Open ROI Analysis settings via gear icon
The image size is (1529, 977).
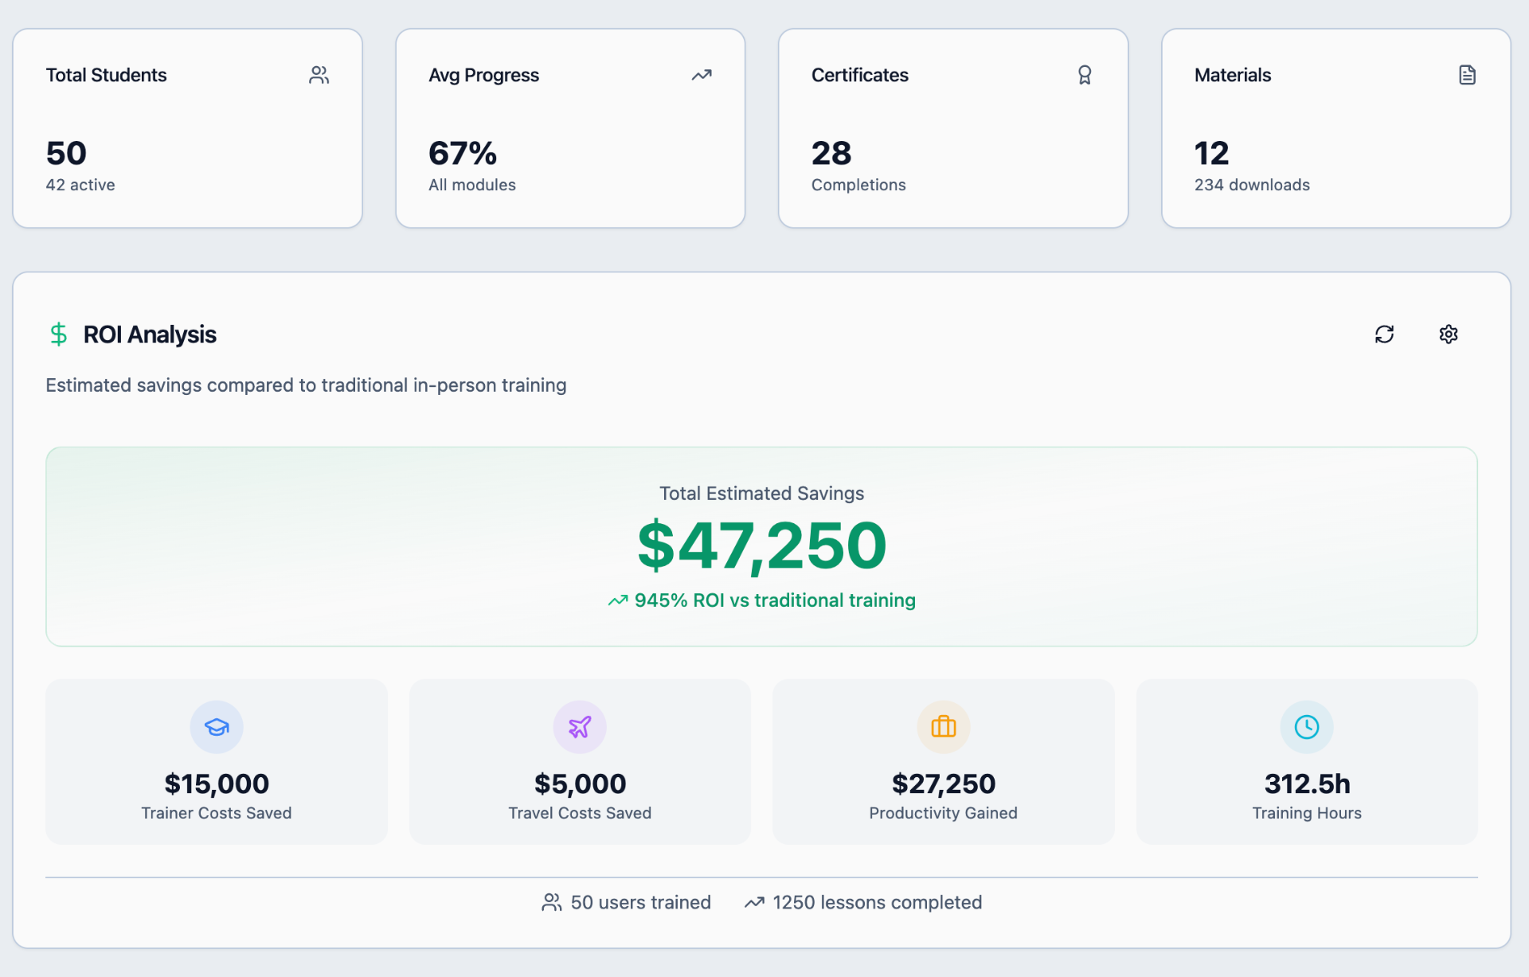1449,334
